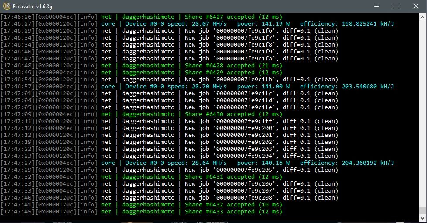Click the scrollbar up arrow
Image resolution: width=427 pixels, height=223 pixels.
[423, 17]
